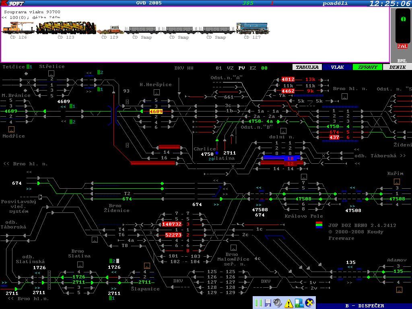412x309 pixels.
Task: Open the ZPRAVY messages tab
Action: pyautogui.click(x=368, y=67)
